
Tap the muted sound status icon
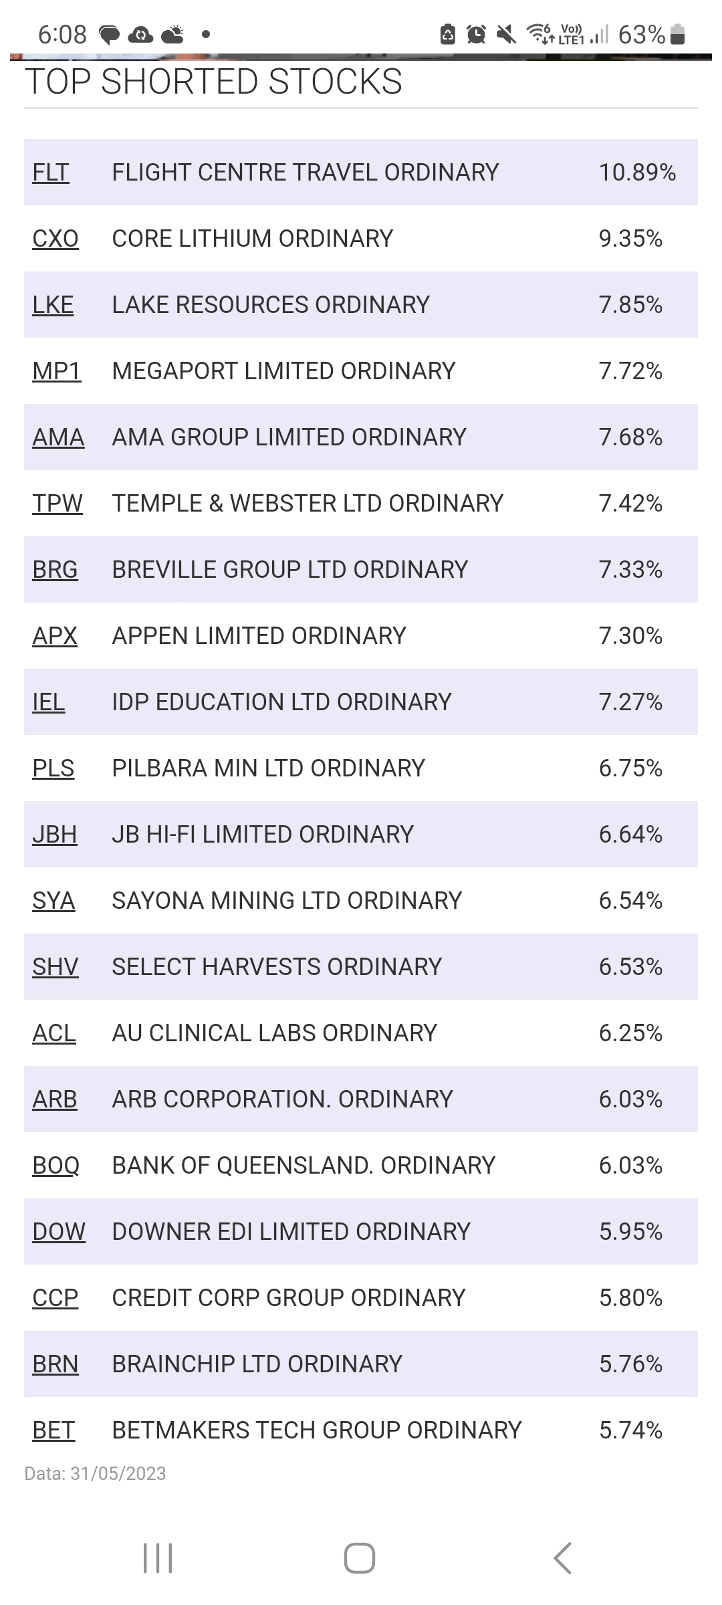[506, 34]
